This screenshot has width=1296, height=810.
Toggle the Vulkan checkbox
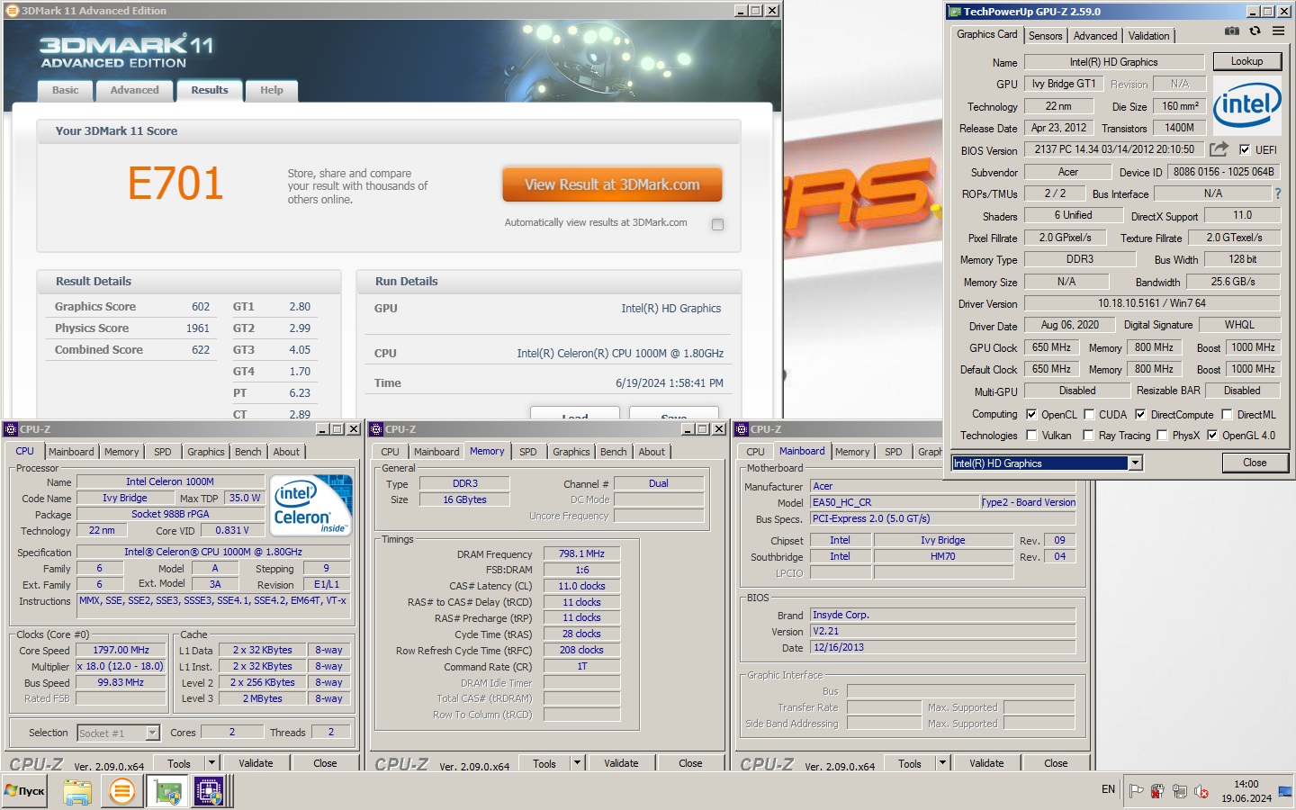click(x=1031, y=435)
